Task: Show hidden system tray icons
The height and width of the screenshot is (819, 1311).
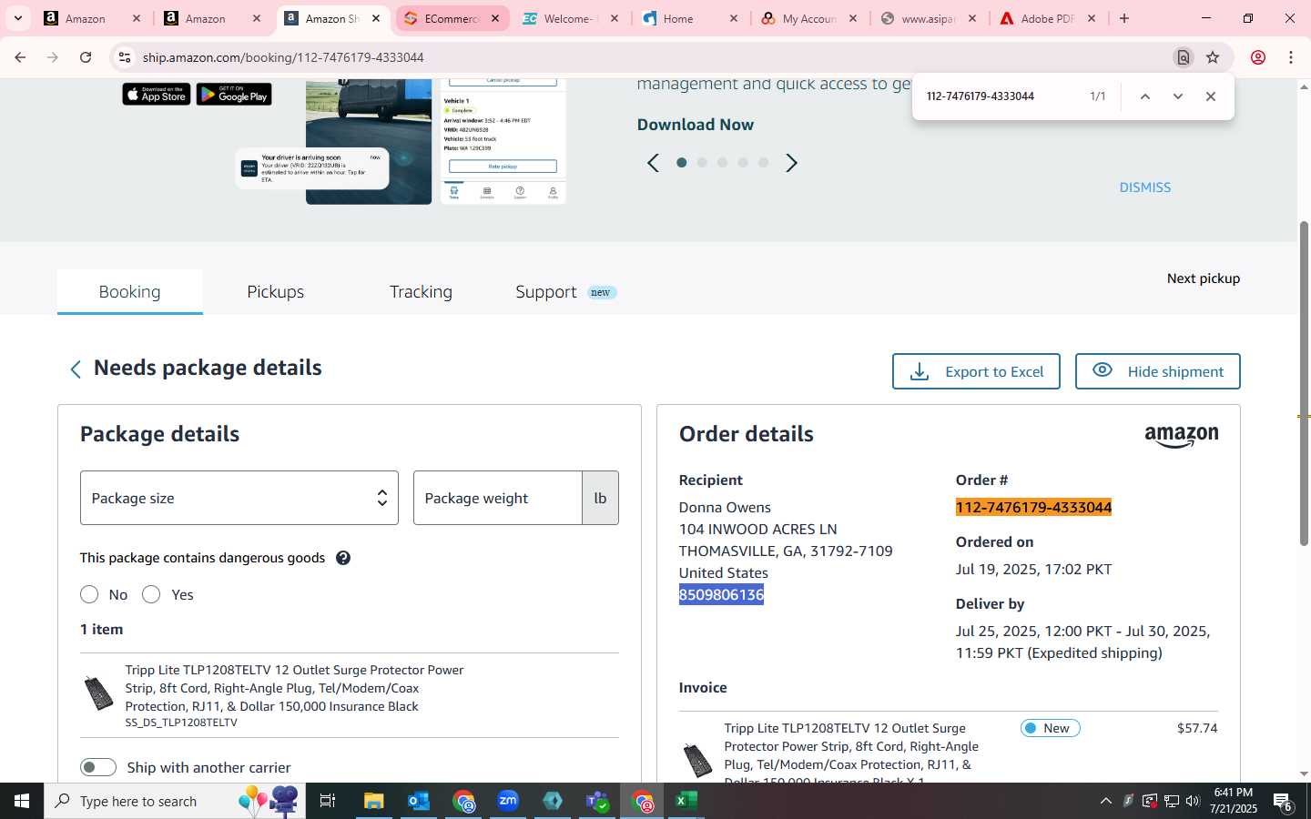Action: [x=1106, y=801]
